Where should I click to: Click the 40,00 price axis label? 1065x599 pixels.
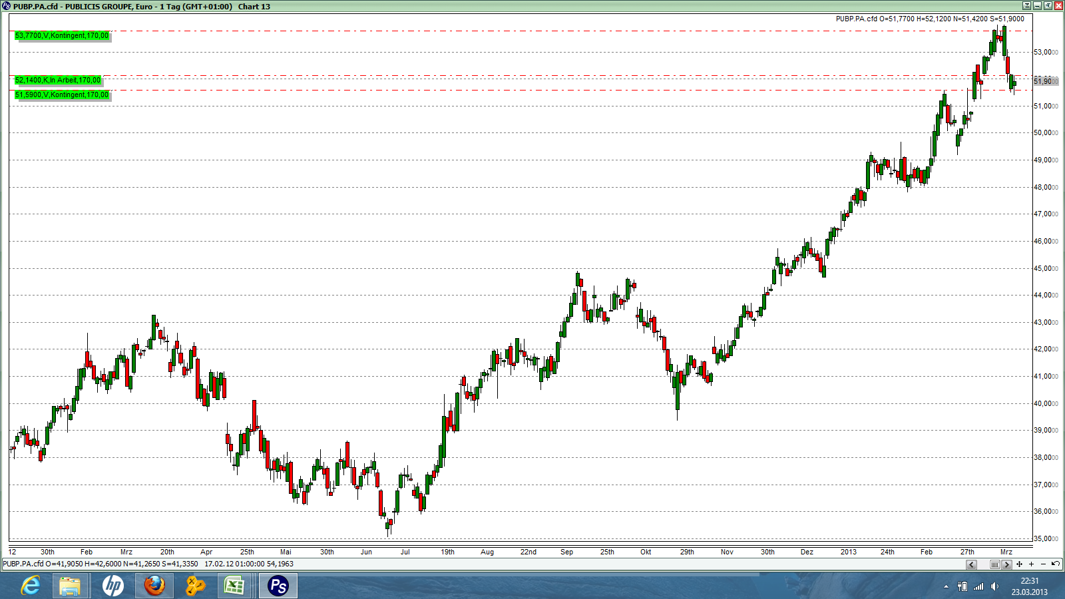point(1046,403)
